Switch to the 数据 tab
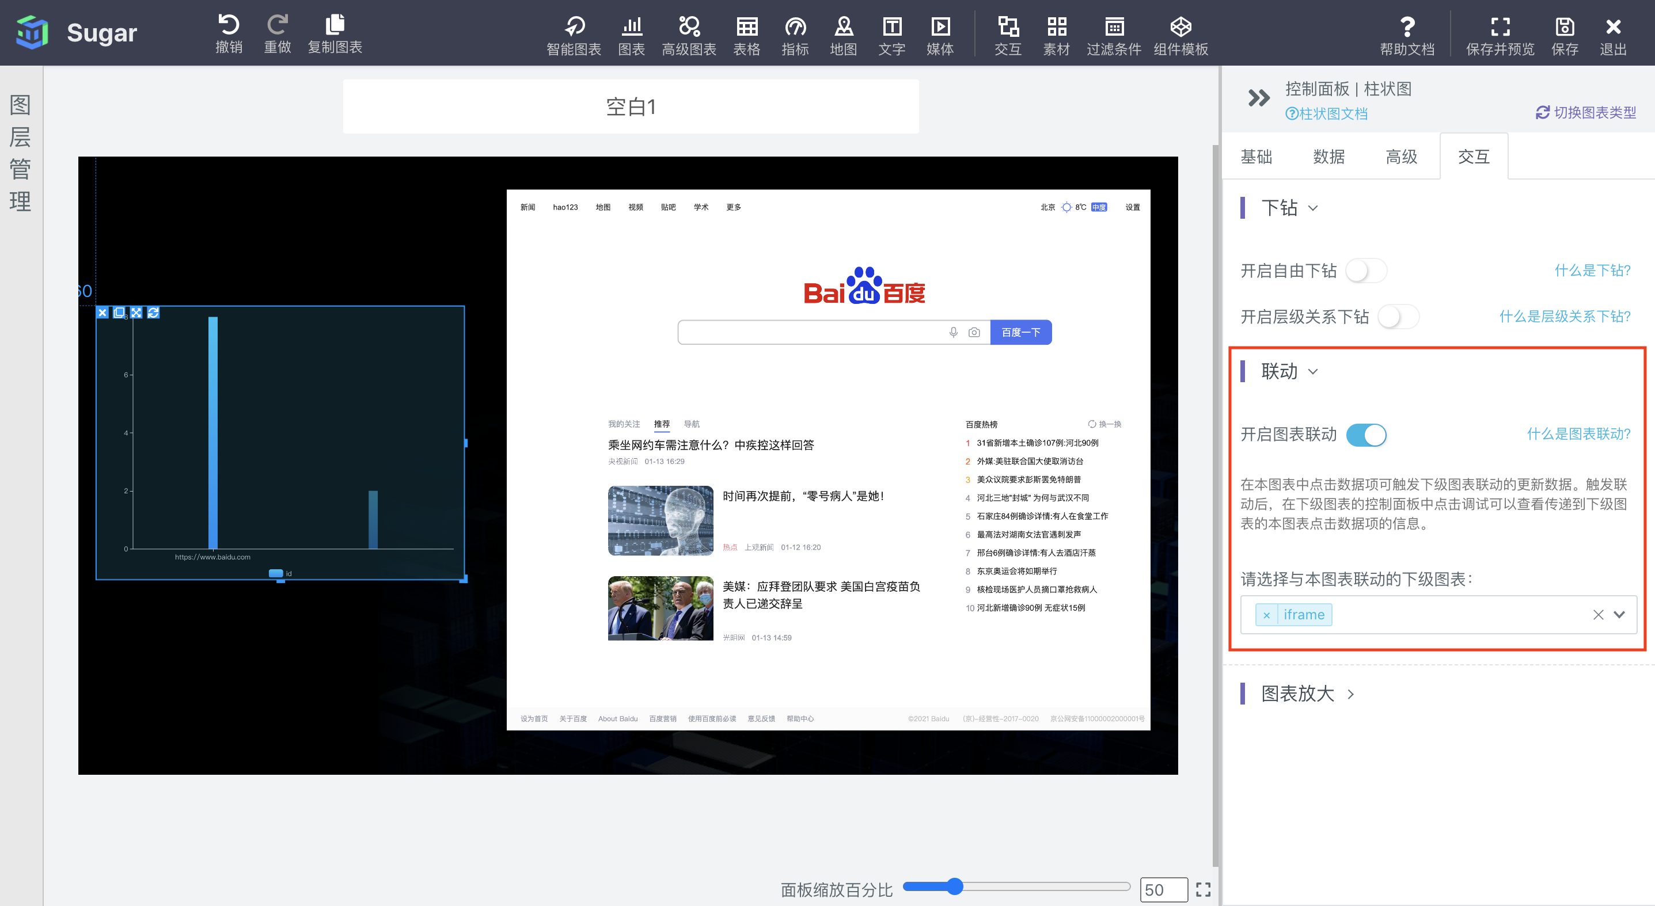1655x906 pixels. tap(1329, 157)
